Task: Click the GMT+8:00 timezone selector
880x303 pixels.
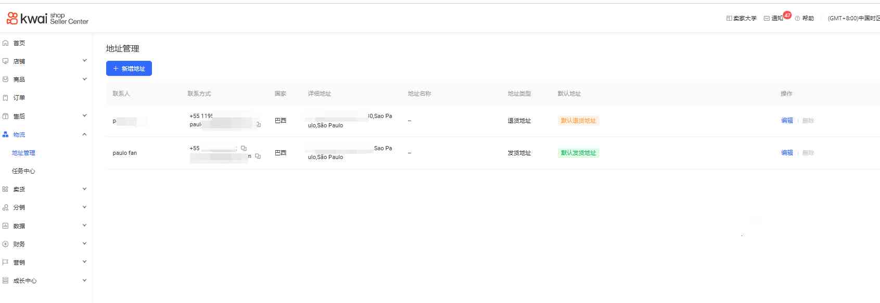Action: 853,18
